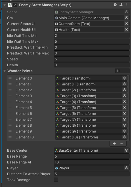Open object picker for Current Status UI
The image size is (131, 187).
pos(127,24)
